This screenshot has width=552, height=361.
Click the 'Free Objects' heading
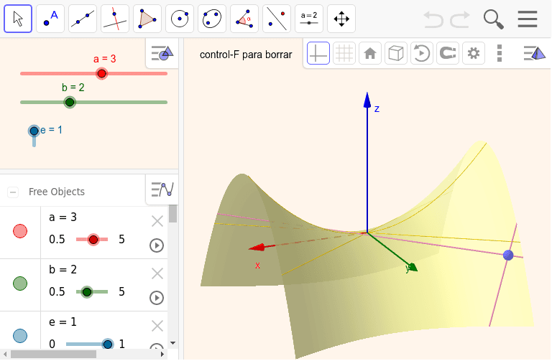[57, 192]
